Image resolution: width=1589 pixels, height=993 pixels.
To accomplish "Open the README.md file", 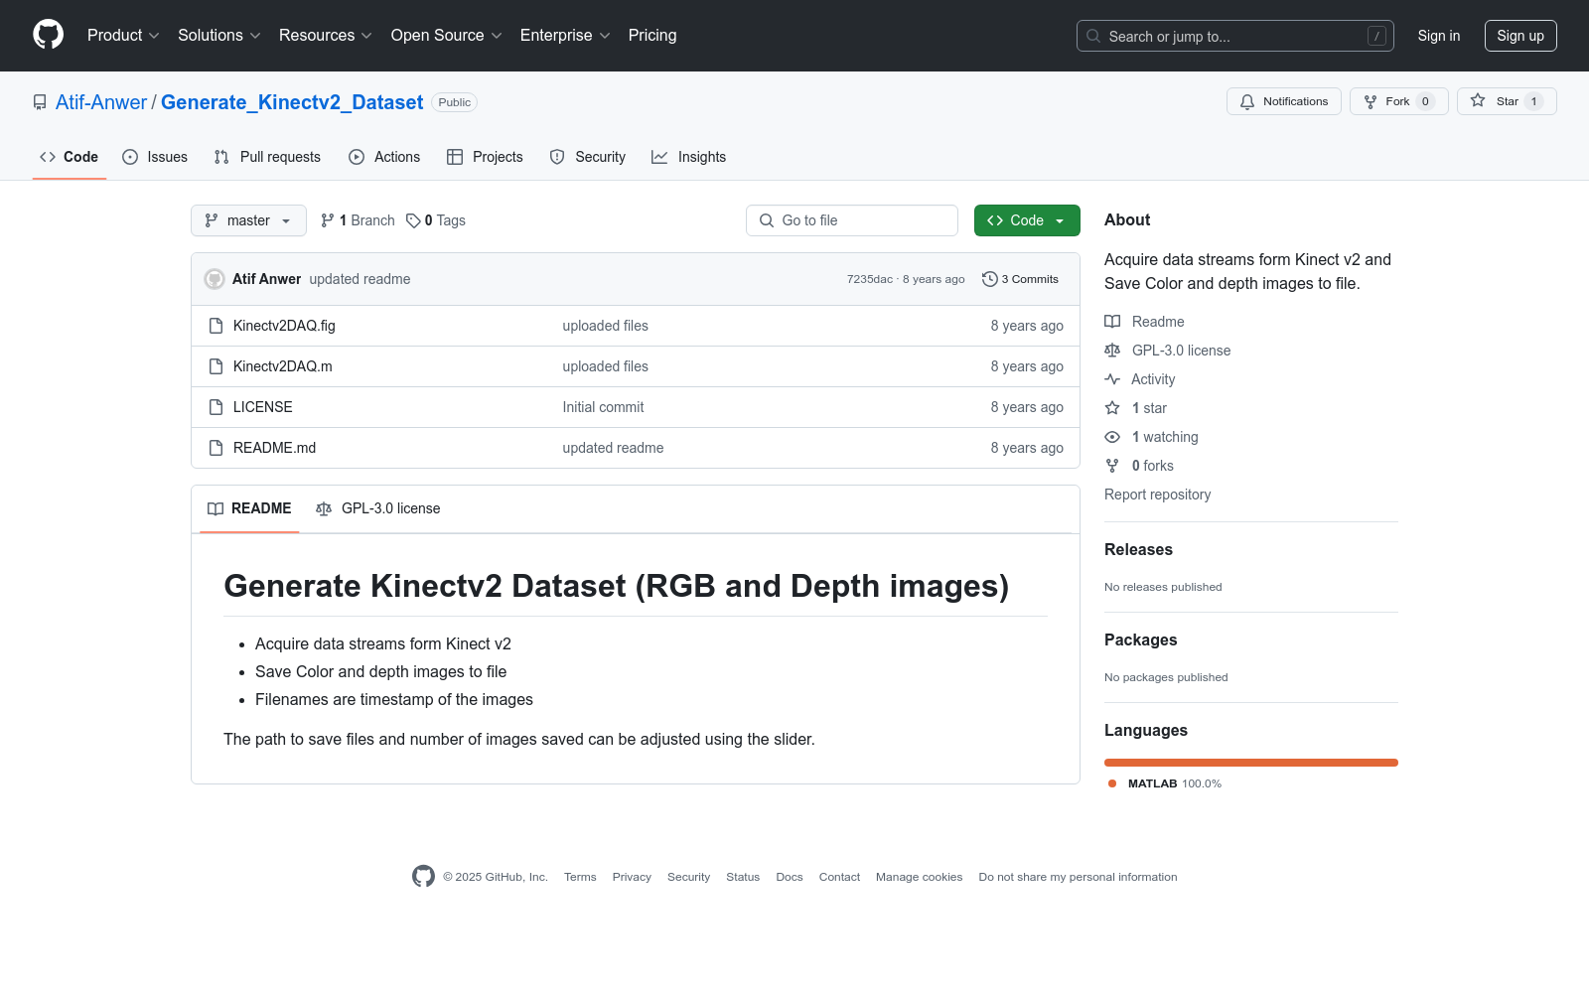I will click(275, 448).
